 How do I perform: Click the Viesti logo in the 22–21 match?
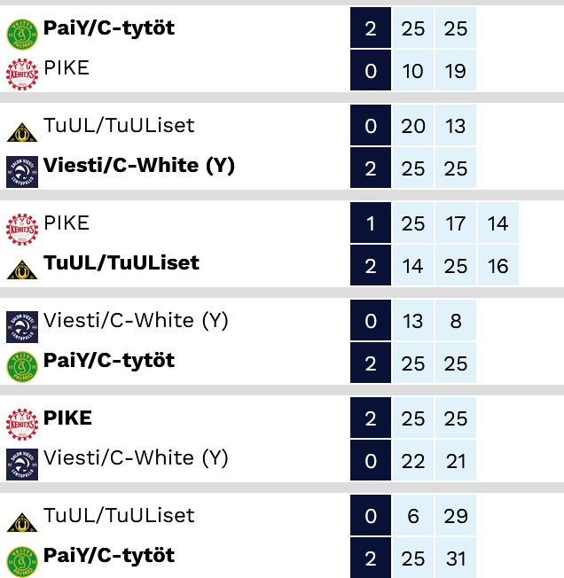coord(22,465)
